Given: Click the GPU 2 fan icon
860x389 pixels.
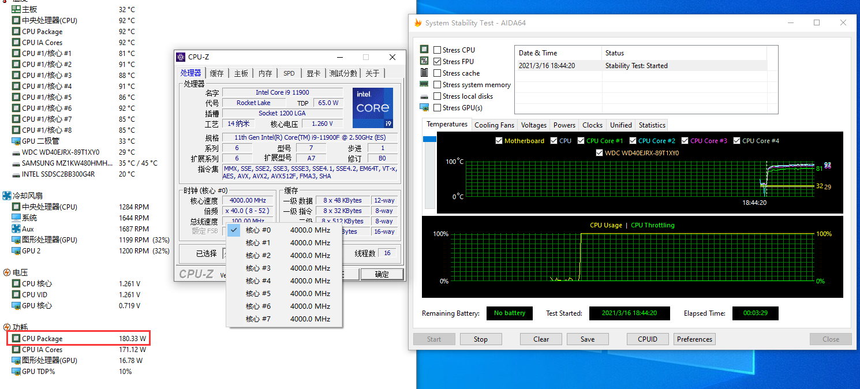Looking at the screenshot, I should pyautogui.click(x=16, y=250).
